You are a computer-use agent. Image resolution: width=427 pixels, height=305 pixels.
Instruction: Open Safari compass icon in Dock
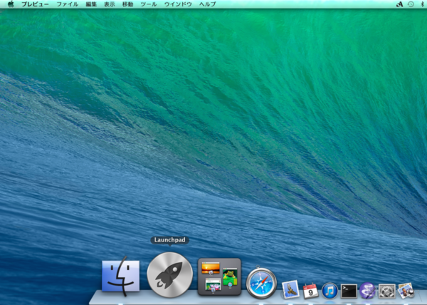click(261, 283)
